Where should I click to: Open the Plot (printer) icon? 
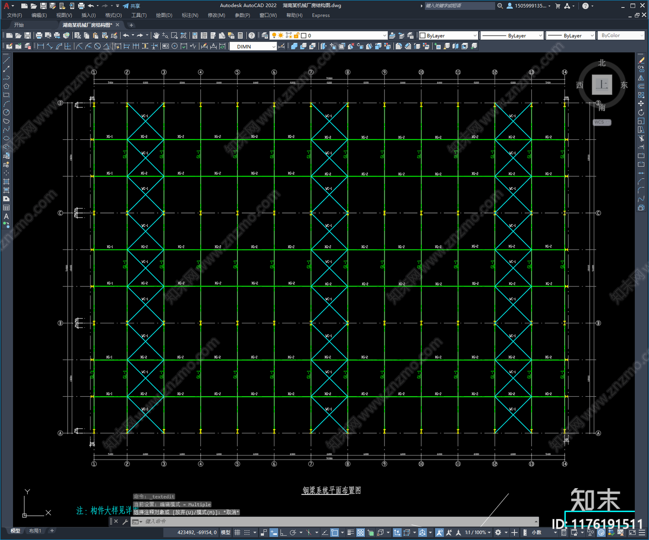point(39,36)
